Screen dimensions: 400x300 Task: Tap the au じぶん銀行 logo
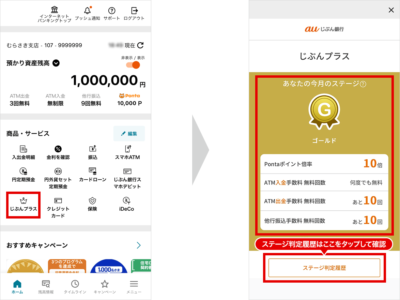pyautogui.click(x=324, y=29)
